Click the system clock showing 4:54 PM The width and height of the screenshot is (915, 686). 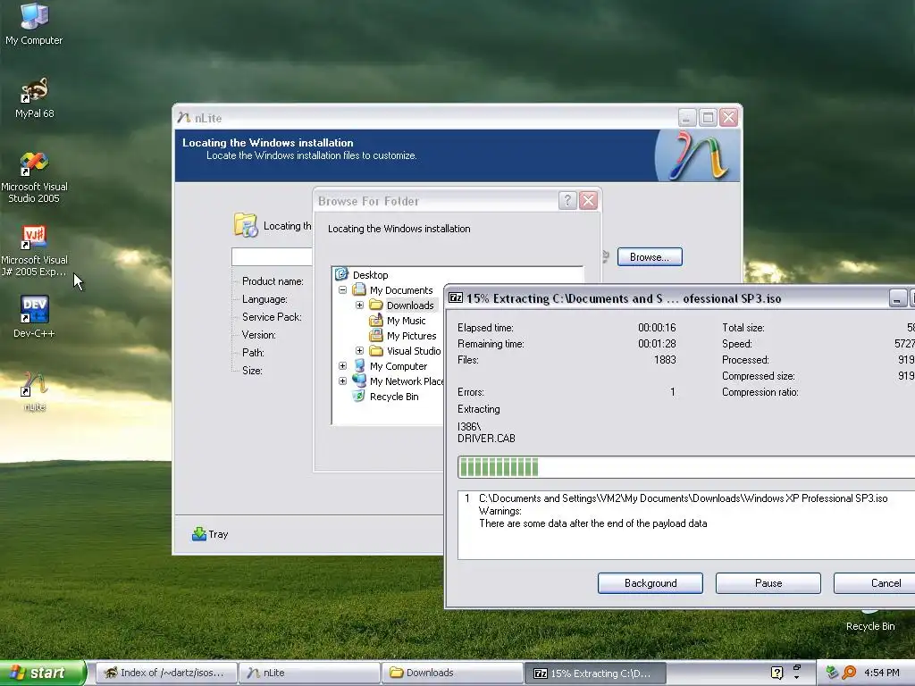click(881, 673)
